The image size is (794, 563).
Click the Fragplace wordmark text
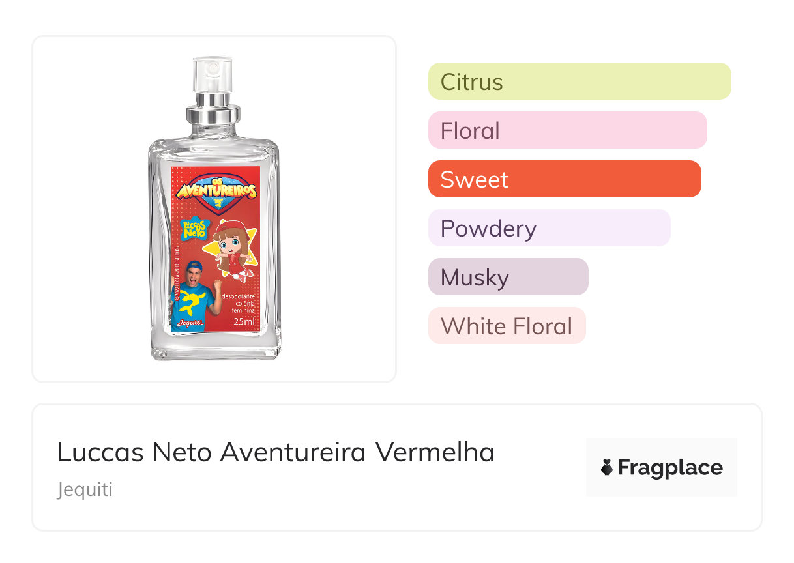pos(670,468)
